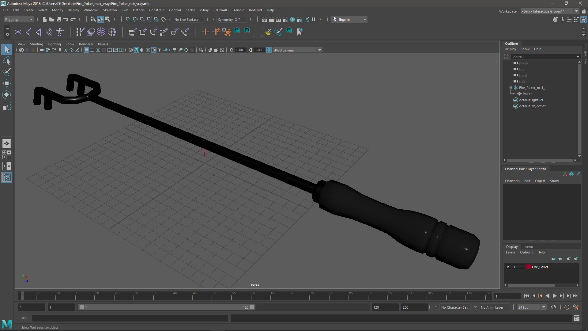Activate the Rotate tool in toolbox
588x331 pixels.
(x=7, y=95)
